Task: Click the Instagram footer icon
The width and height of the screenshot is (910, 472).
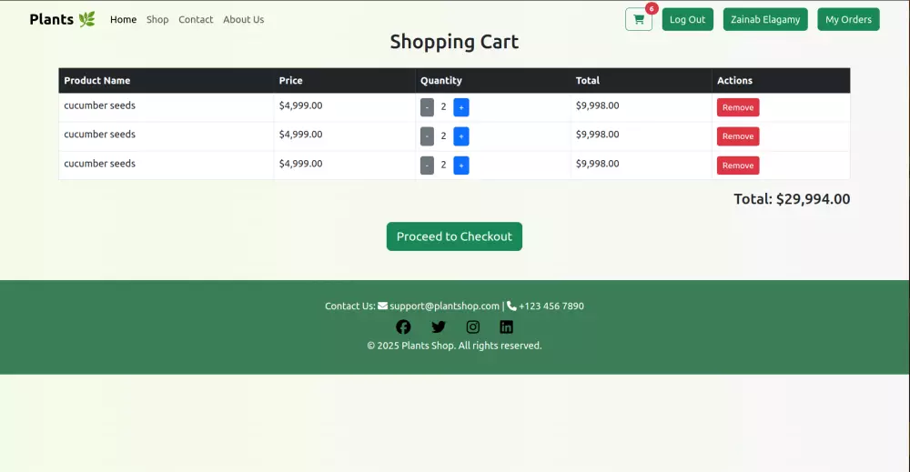Action: coord(472,327)
